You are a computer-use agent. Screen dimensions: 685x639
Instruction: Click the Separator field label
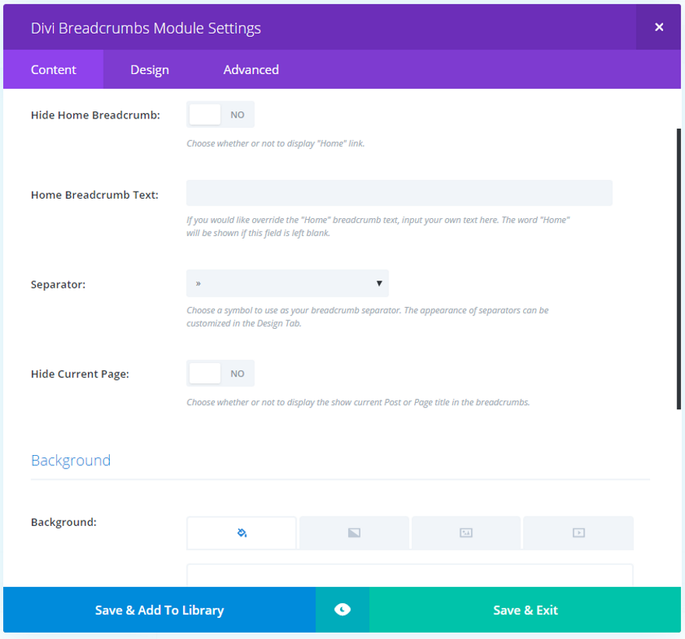pos(58,284)
